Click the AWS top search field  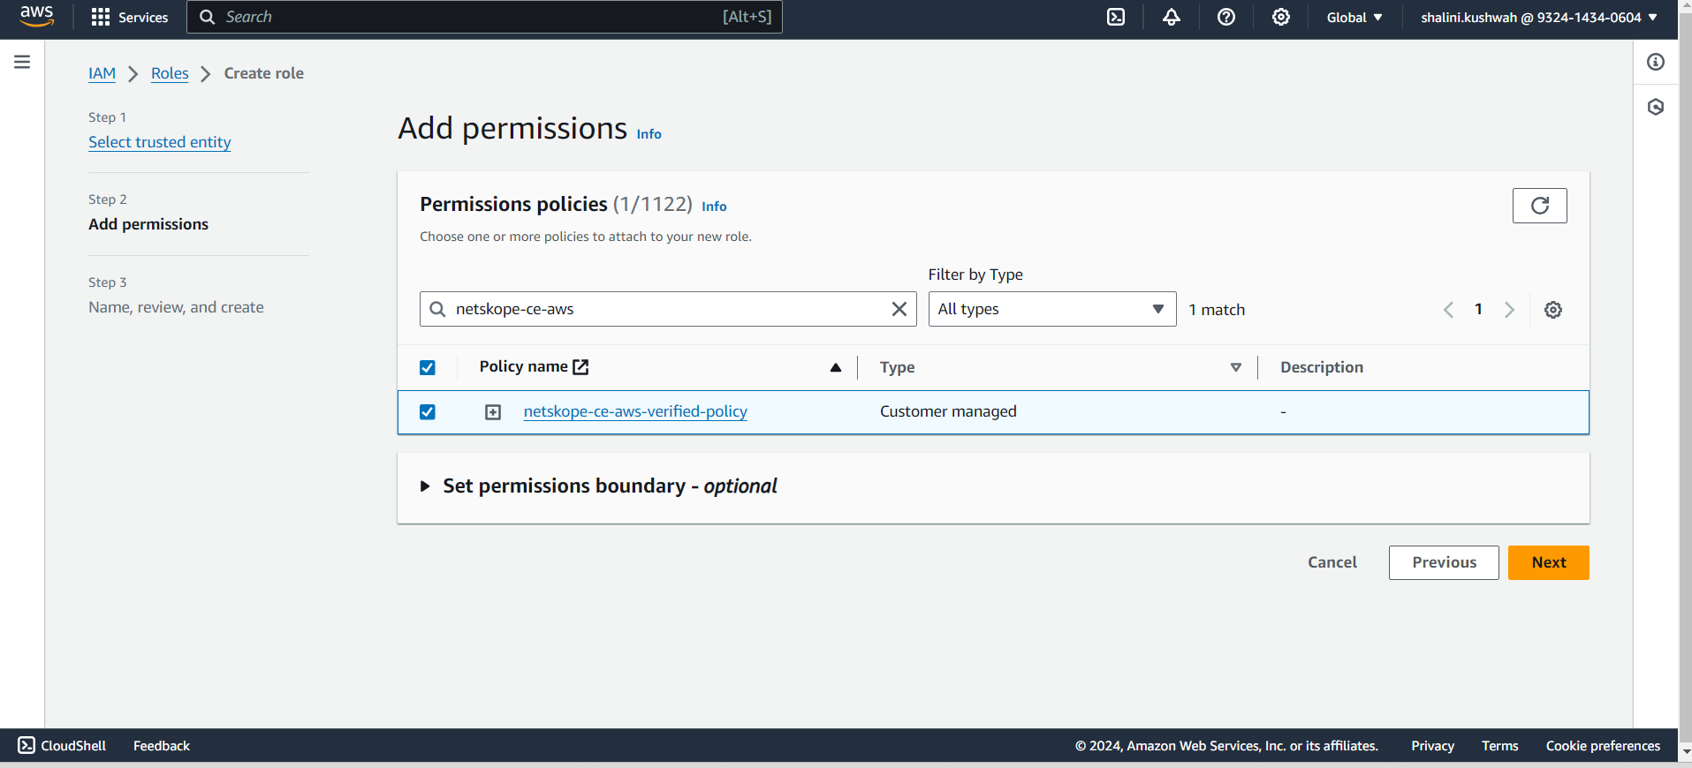[x=484, y=17]
